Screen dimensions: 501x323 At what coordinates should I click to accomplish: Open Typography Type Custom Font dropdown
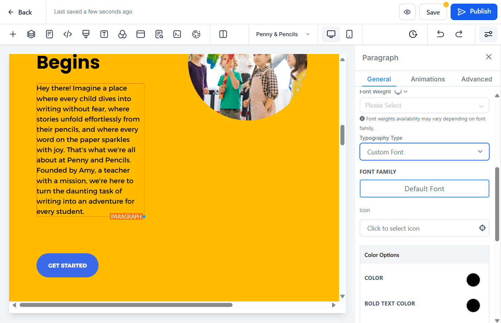(x=424, y=152)
